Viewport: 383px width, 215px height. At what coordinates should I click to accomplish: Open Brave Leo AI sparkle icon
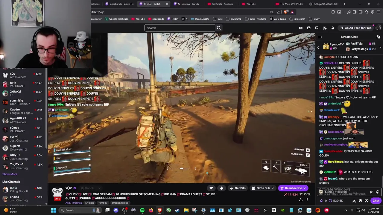[x=367, y=12]
